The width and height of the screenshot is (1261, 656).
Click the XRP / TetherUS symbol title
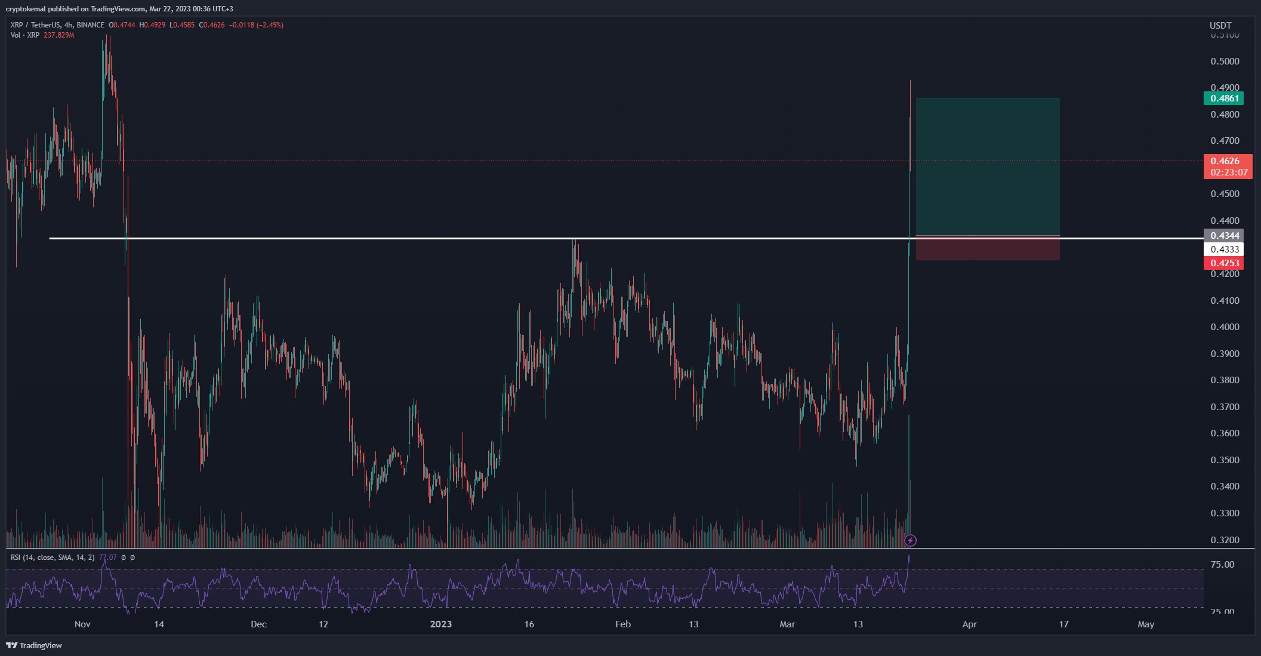pyautogui.click(x=35, y=25)
